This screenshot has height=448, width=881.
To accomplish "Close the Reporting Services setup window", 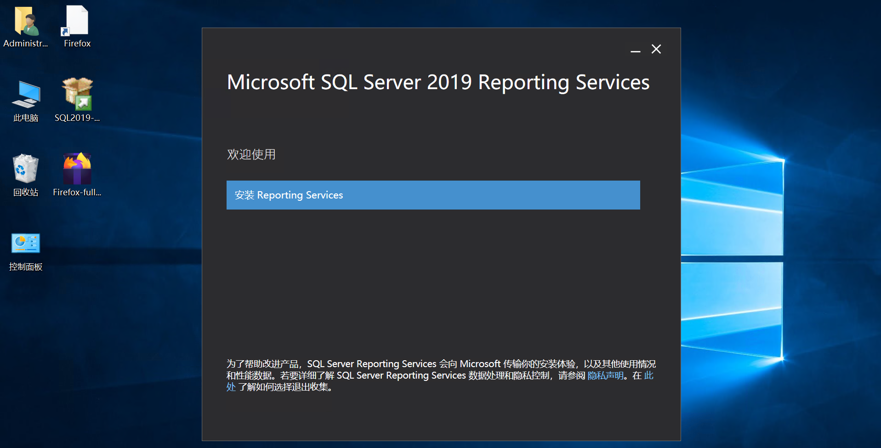I will pos(656,49).
